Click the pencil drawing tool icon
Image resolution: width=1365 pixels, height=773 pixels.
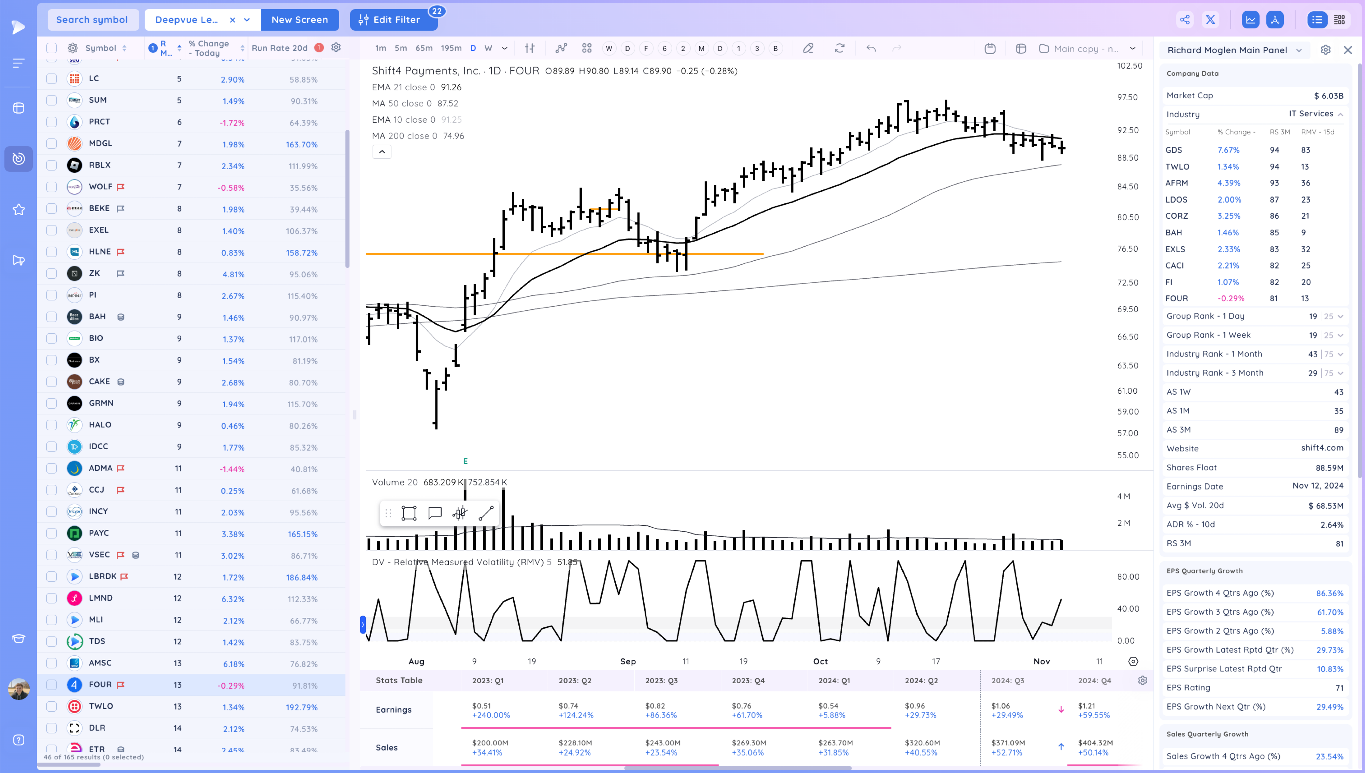(807, 48)
